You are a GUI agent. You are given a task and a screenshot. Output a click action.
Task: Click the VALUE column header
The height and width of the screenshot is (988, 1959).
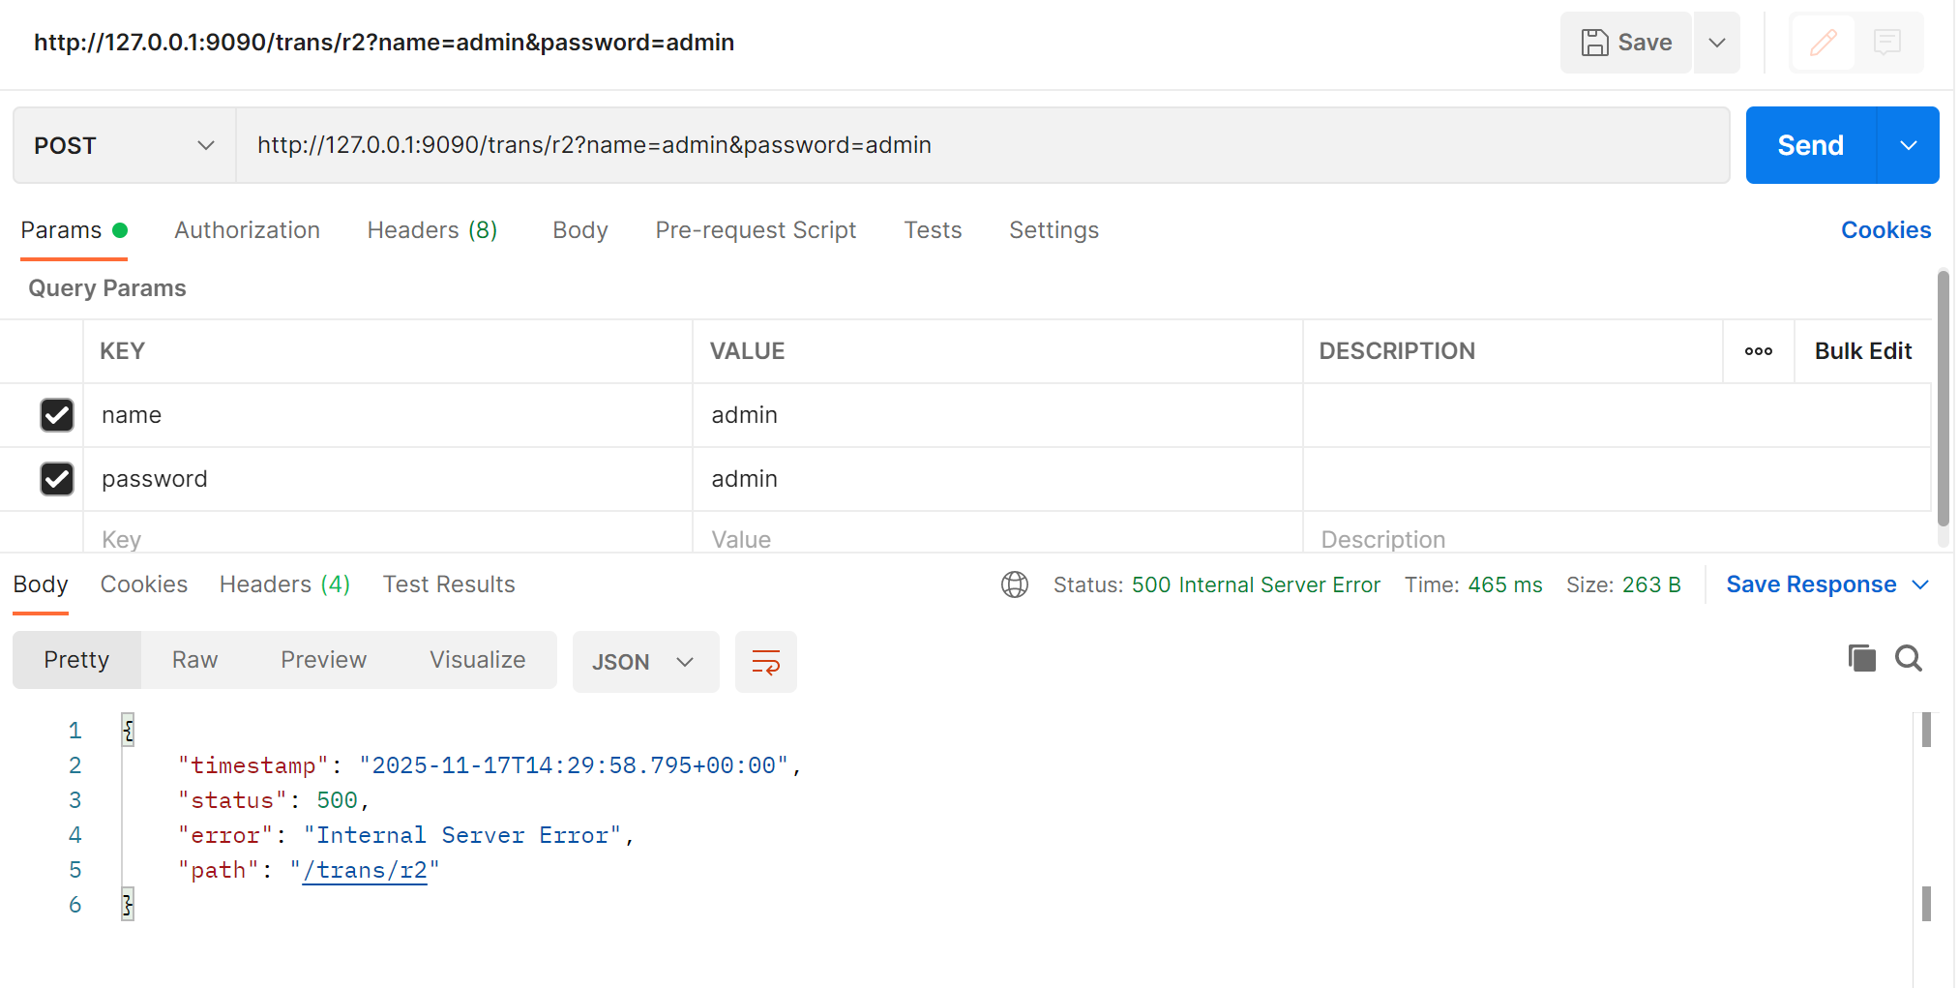(747, 351)
